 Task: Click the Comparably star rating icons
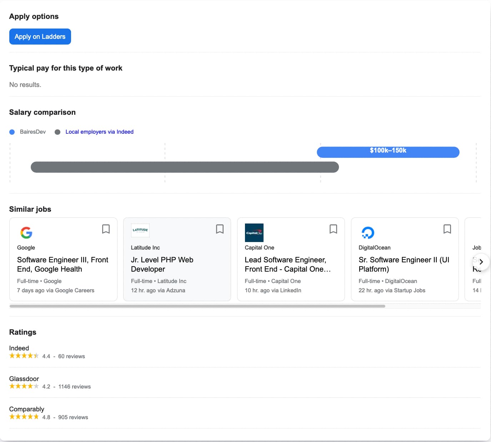[24, 417]
